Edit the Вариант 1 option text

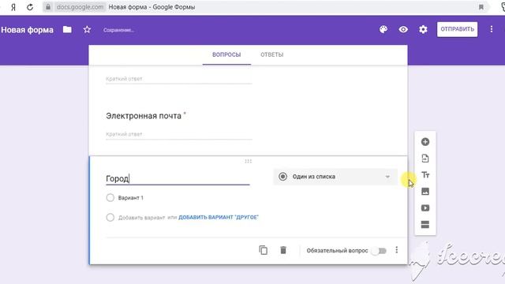pos(131,198)
